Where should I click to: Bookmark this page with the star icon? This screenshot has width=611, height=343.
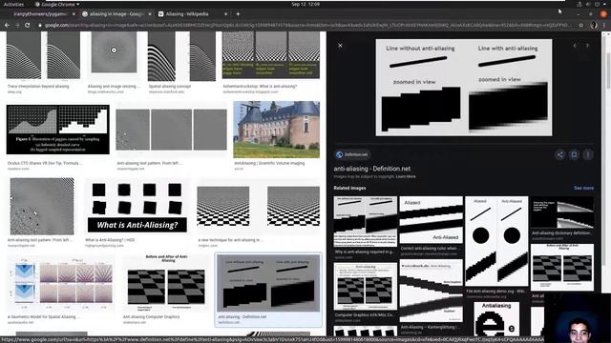coord(581,26)
